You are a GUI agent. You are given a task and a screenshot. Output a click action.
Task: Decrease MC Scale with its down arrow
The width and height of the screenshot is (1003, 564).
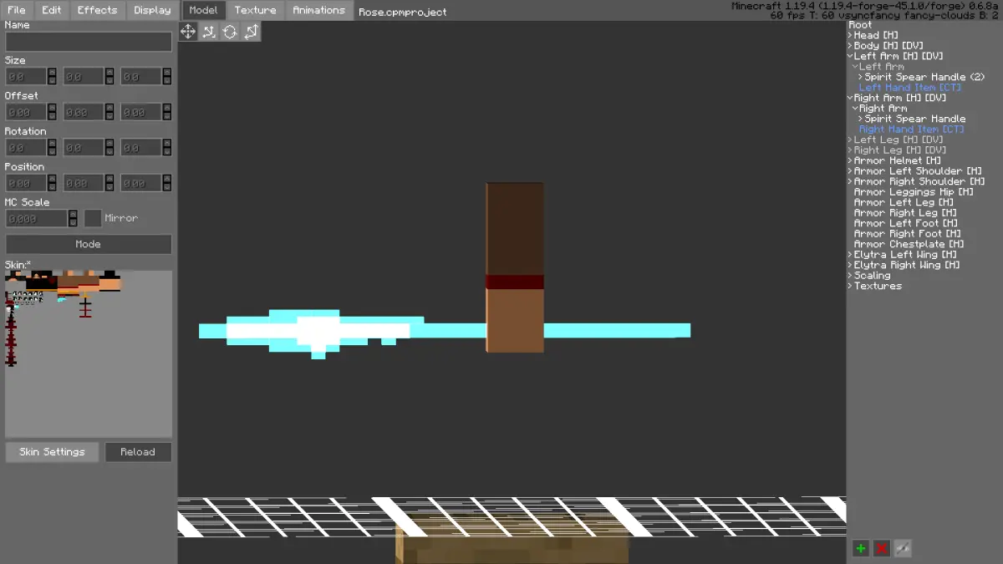73,222
